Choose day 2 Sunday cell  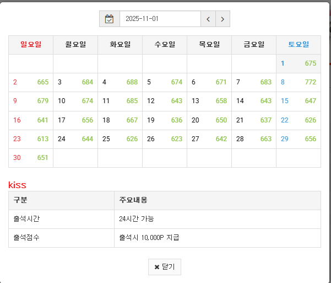click(31, 82)
